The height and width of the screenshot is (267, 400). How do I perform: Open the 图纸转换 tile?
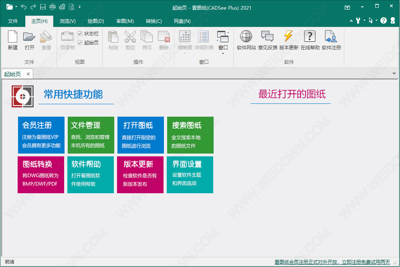click(x=41, y=175)
